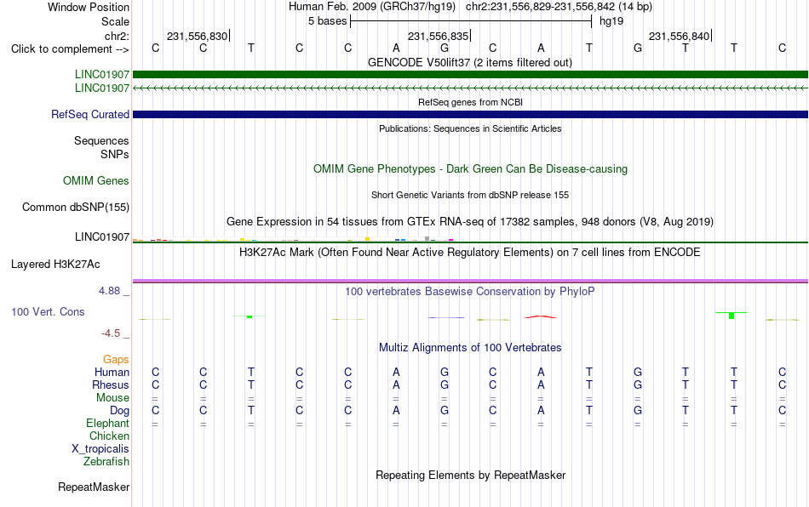
Task: Click the OMIM Genes label
Action: tap(96, 181)
